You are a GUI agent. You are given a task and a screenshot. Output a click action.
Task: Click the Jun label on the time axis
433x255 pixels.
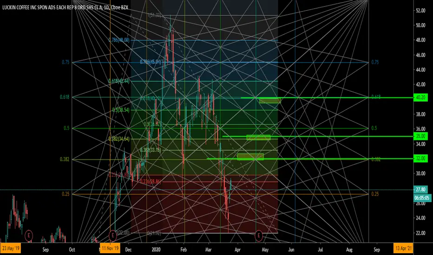click(291, 250)
